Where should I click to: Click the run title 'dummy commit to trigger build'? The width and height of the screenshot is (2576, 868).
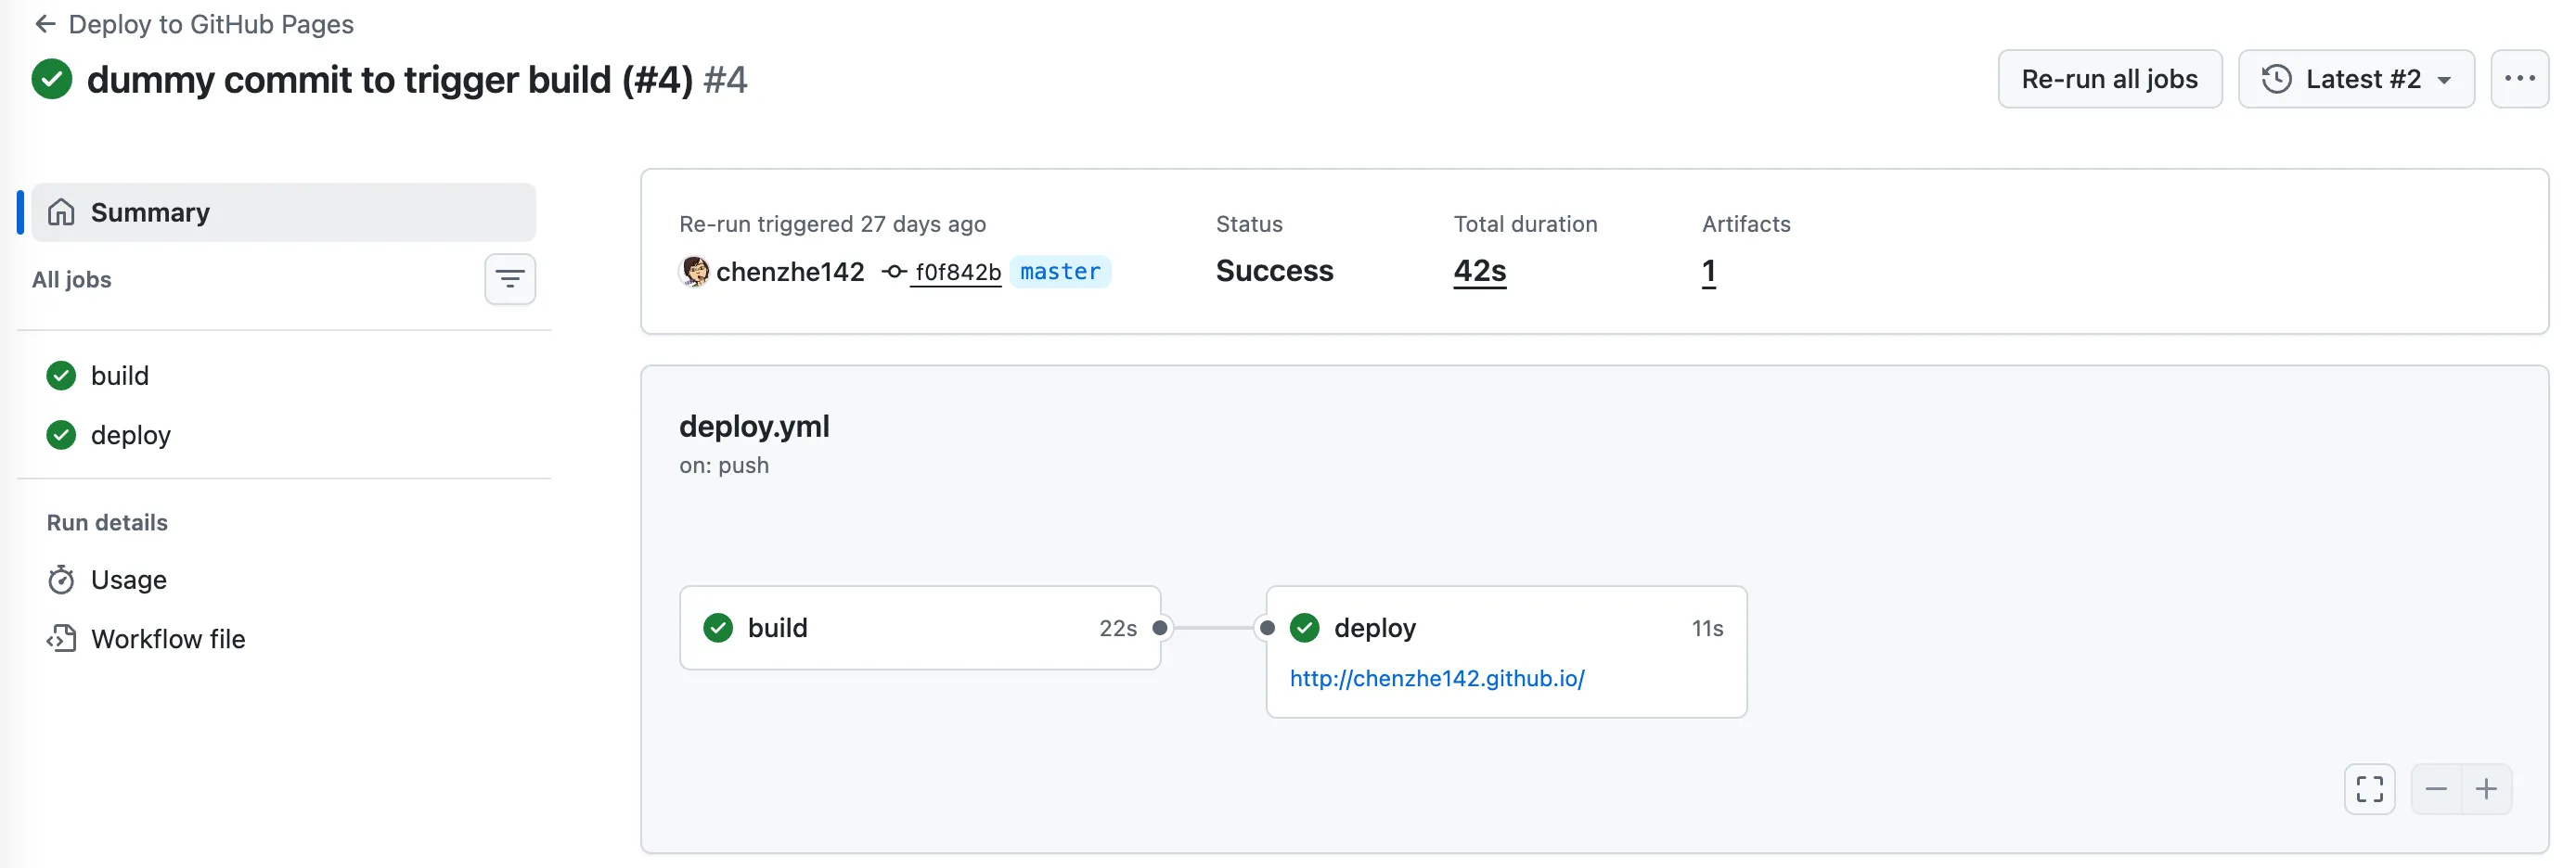[x=390, y=79]
